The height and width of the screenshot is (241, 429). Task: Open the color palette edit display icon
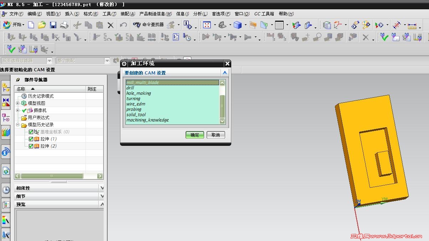366,25
